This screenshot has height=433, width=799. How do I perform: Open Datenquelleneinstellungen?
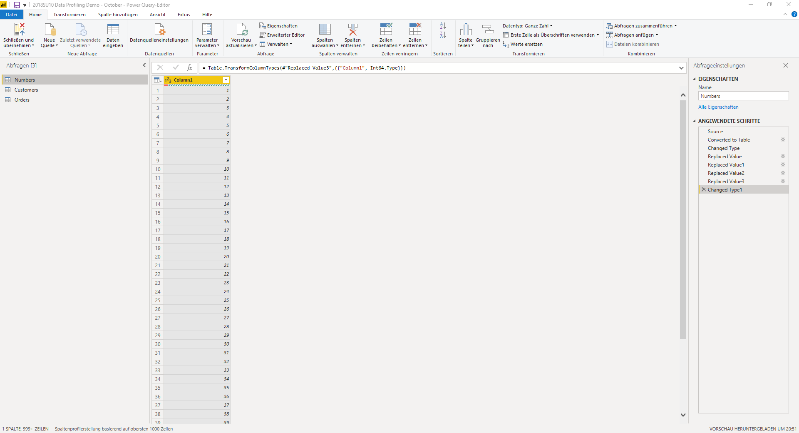(159, 33)
